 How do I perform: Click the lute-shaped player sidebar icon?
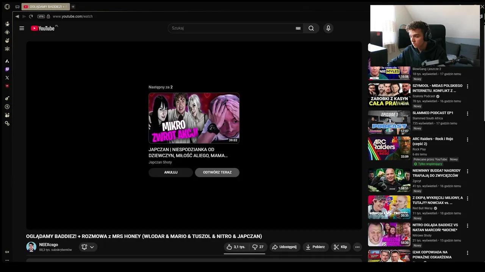point(7,98)
